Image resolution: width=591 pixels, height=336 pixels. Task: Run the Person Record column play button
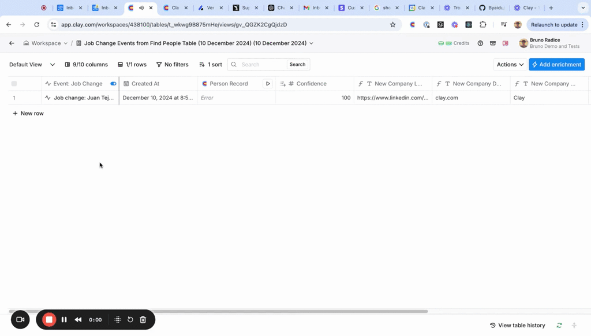pyautogui.click(x=268, y=83)
